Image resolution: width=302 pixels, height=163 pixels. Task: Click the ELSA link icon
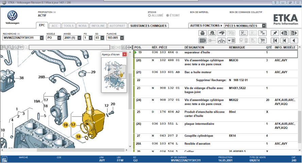tap(244, 33)
